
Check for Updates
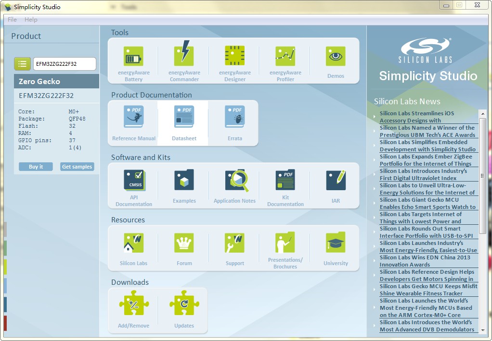click(x=184, y=309)
